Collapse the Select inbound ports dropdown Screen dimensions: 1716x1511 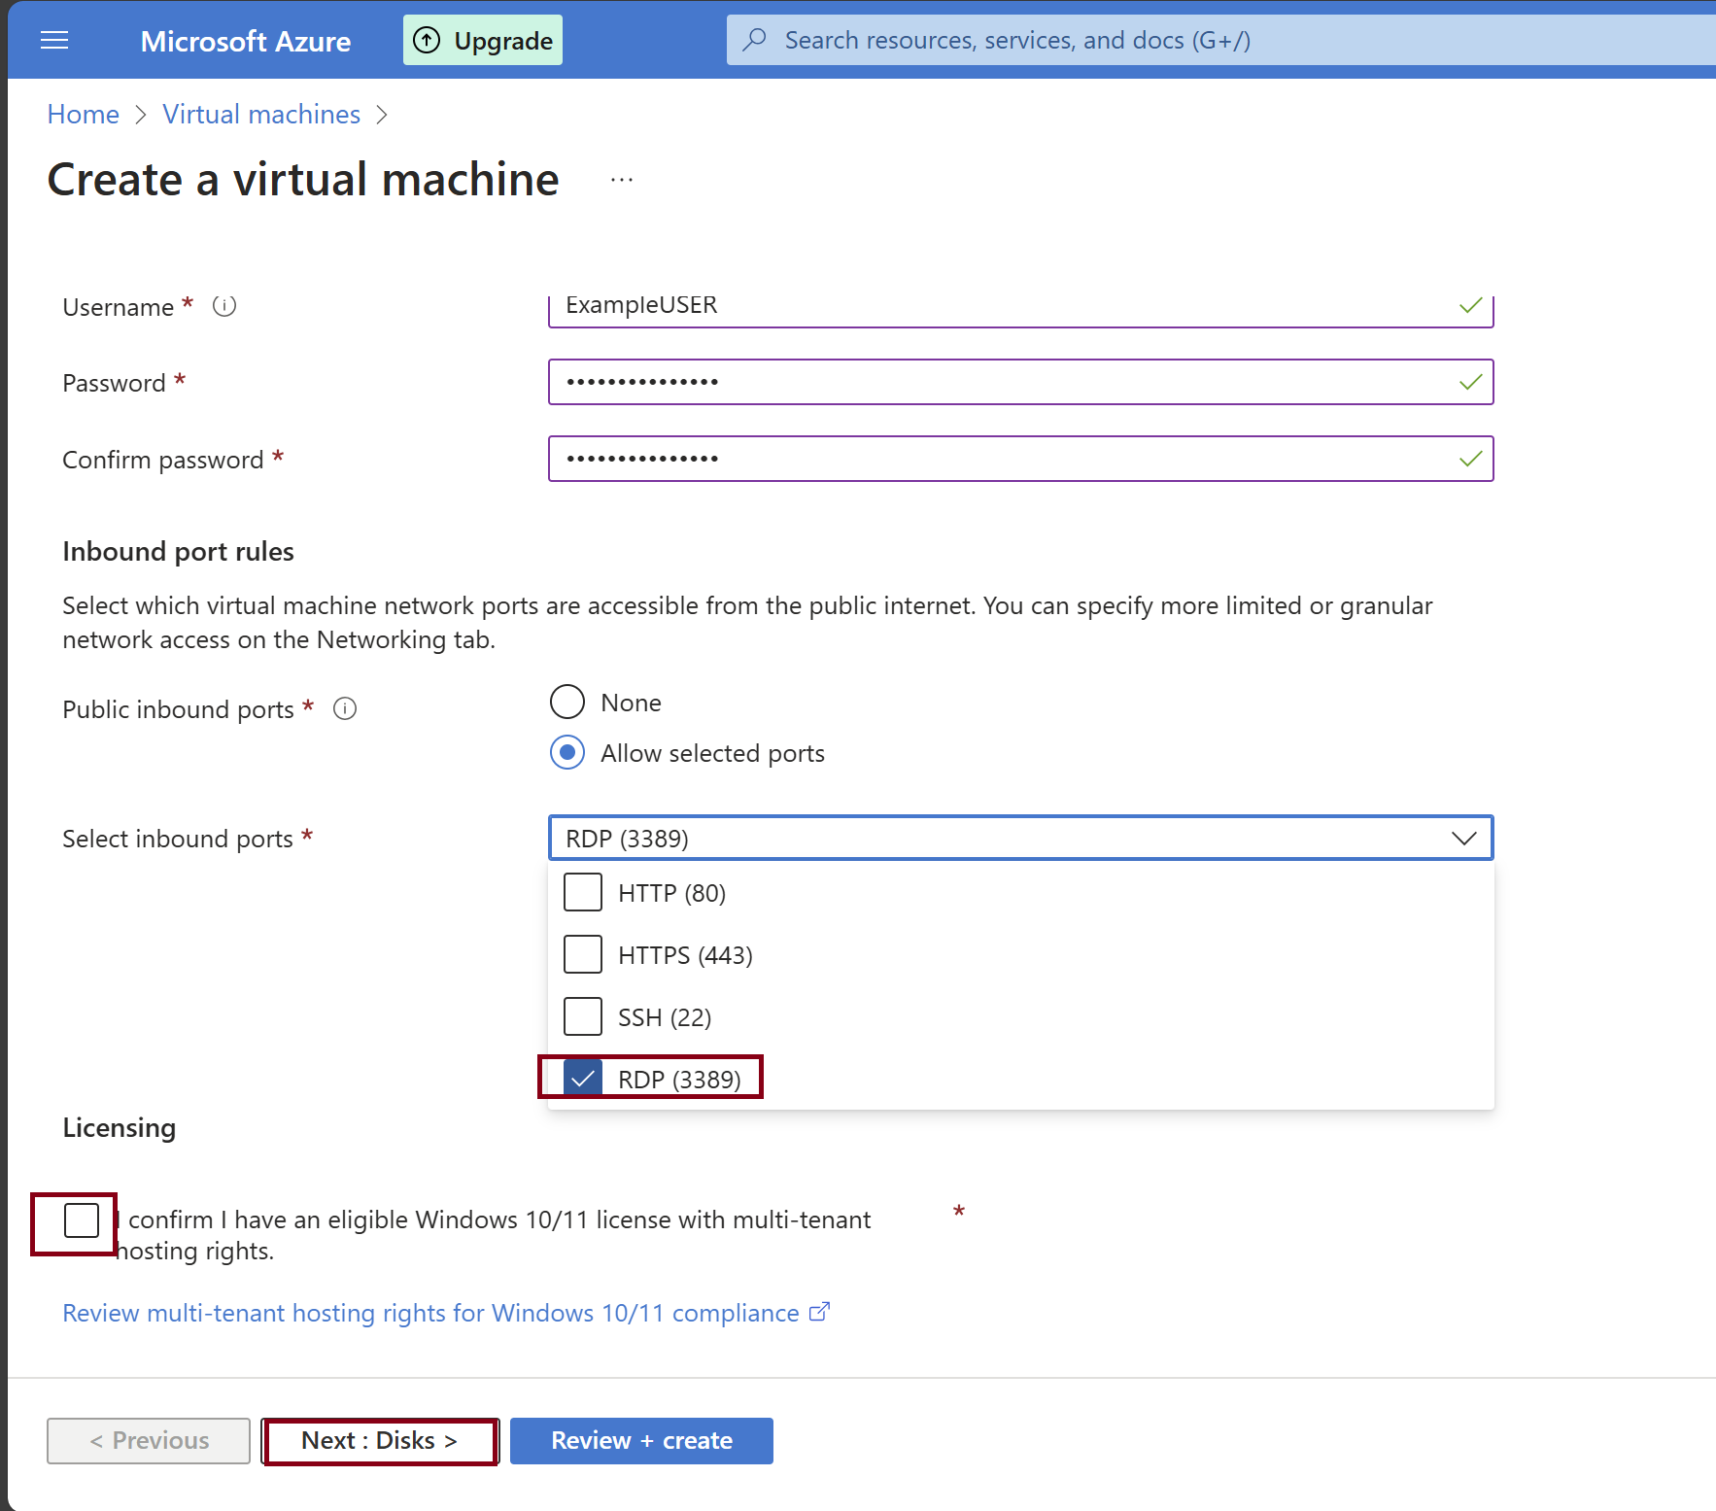[1463, 838]
